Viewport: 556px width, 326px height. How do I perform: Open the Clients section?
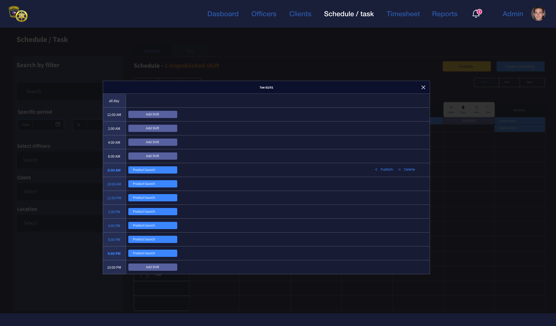pos(300,14)
